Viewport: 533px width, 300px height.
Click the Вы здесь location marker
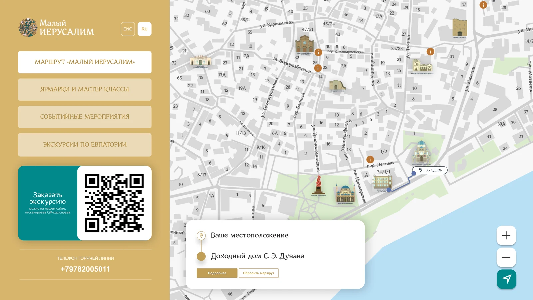point(430,170)
